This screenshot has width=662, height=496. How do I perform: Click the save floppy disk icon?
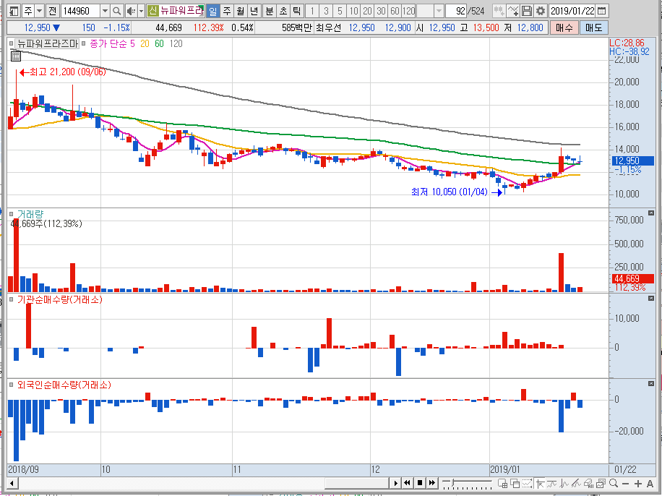[527, 11]
